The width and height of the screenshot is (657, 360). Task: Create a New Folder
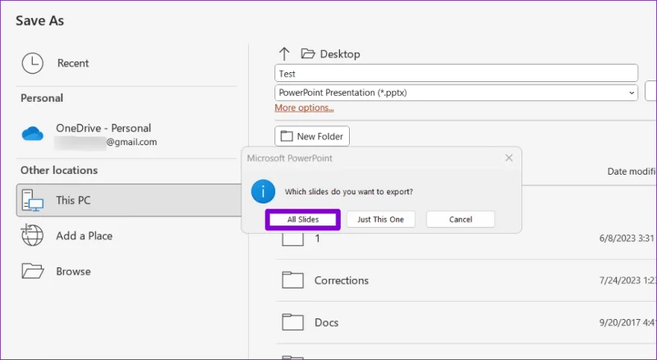tap(312, 136)
